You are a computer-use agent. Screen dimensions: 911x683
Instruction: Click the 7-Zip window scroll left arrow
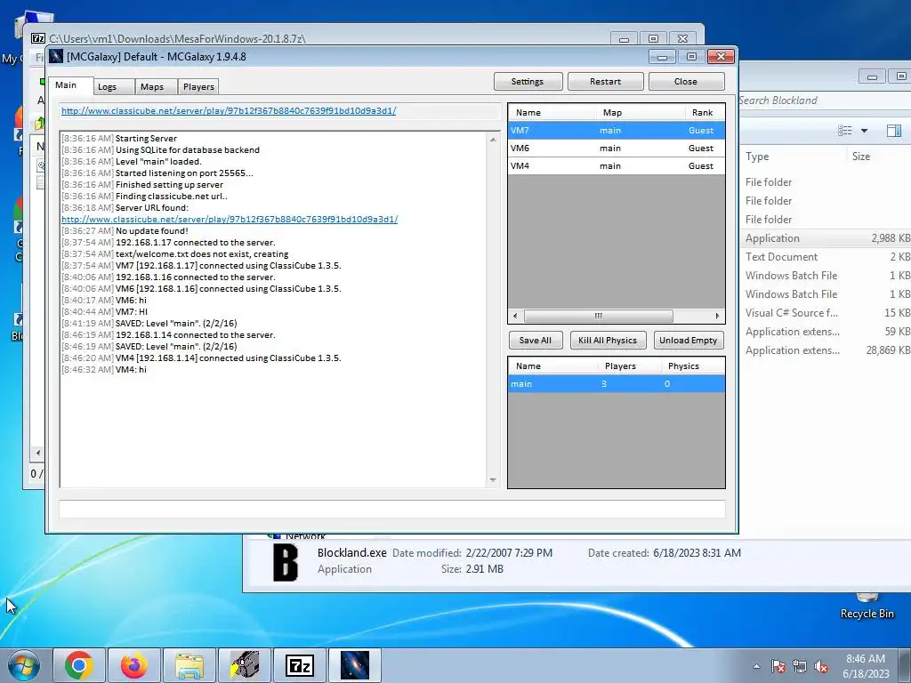pos(38,453)
